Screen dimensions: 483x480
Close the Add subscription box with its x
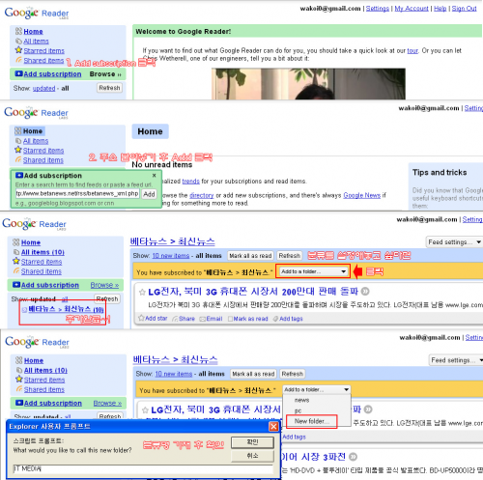[155, 176]
